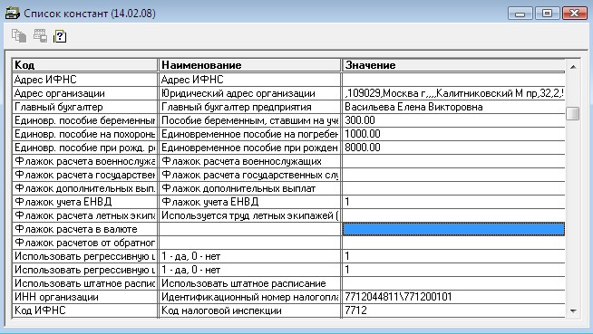Click value 1 in Флажок учета ЕНВД row
The image size is (593, 334).
(x=453, y=202)
